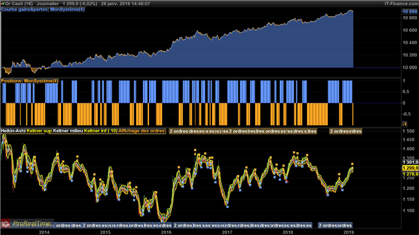Click the 2016 mark on time axis

tap(166, 233)
